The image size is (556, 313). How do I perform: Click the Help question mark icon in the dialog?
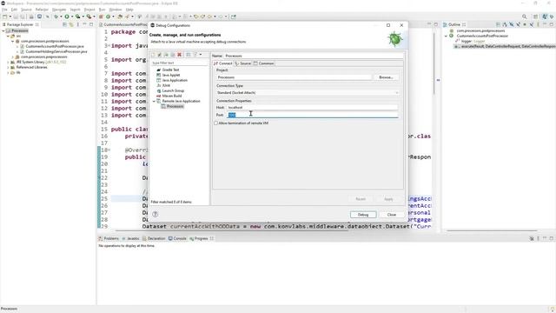(155, 214)
